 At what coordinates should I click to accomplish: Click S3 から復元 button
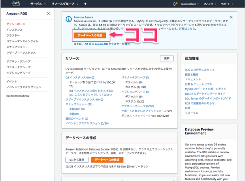(77, 160)
